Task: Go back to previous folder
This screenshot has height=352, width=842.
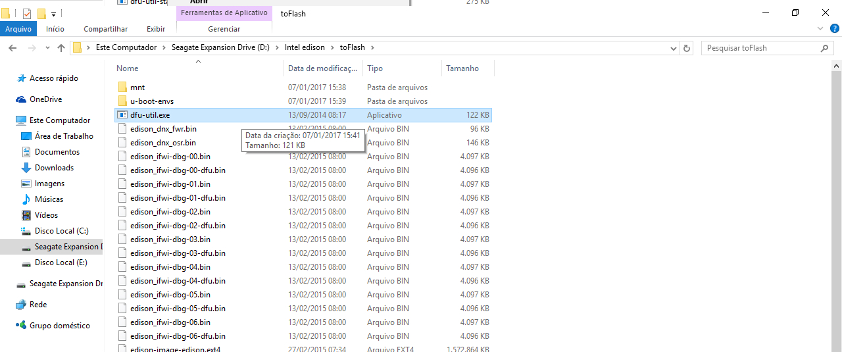Action: tap(12, 48)
